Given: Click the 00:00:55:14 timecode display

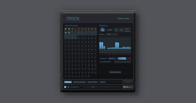Looking at the screenshot, I should 75,87.
